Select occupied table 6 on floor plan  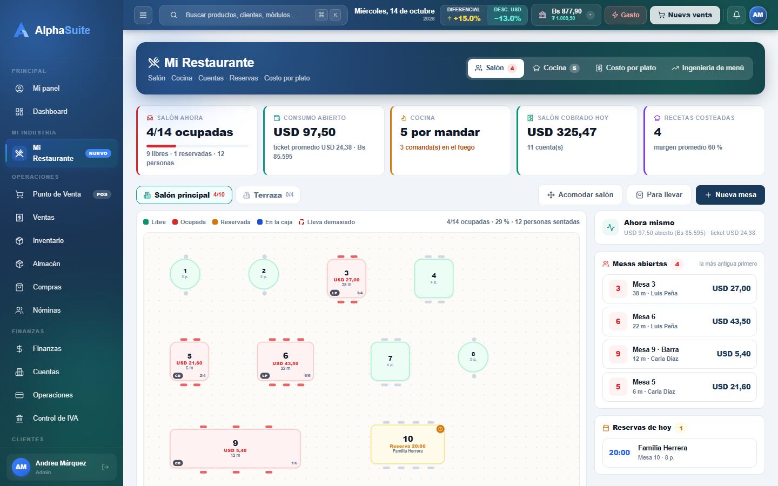285,361
